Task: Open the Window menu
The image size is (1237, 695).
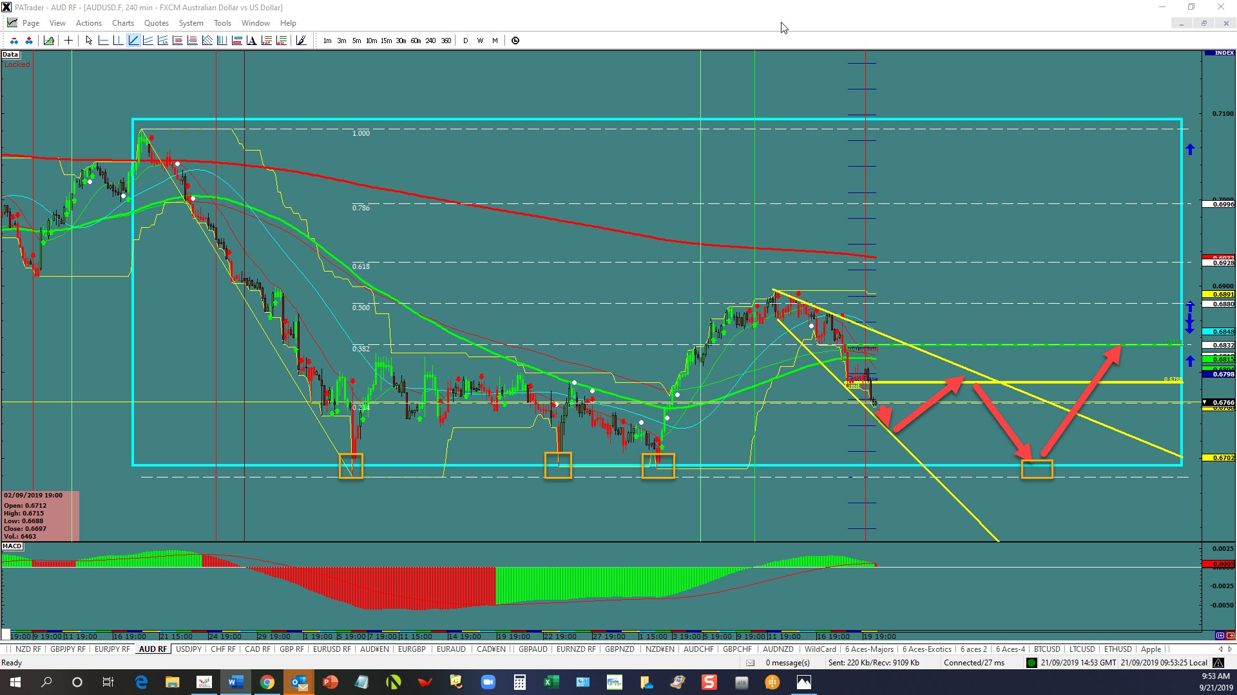Action: [256, 23]
